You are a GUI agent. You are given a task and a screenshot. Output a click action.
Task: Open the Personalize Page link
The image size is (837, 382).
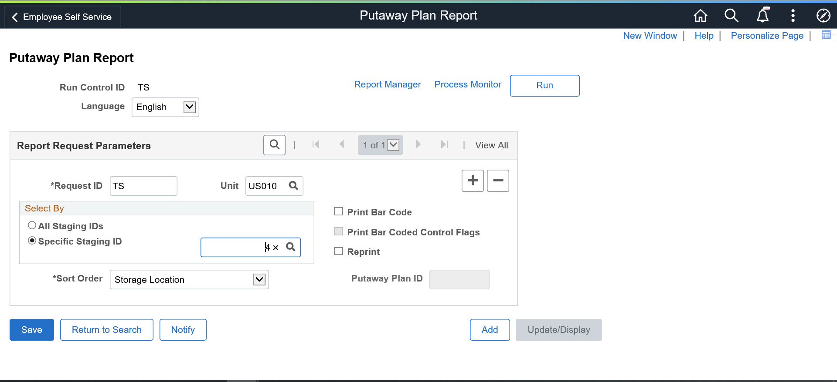point(767,36)
